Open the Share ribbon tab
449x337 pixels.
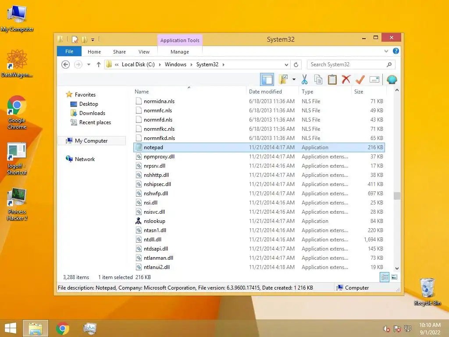[119, 52]
